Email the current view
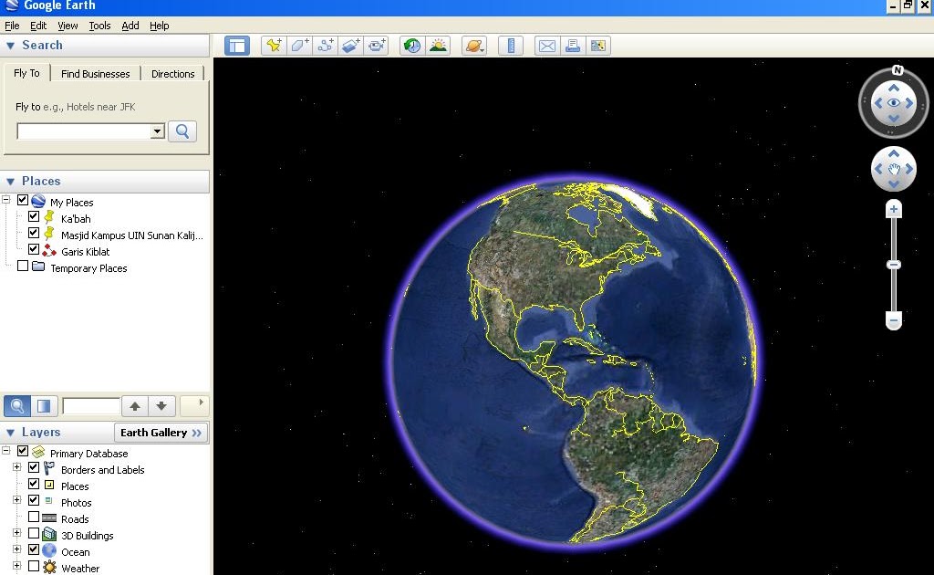The width and height of the screenshot is (934, 575). [x=547, y=46]
